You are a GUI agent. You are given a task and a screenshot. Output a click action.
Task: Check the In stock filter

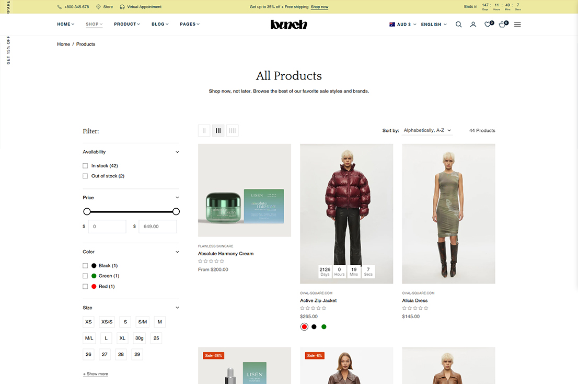pos(85,166)
